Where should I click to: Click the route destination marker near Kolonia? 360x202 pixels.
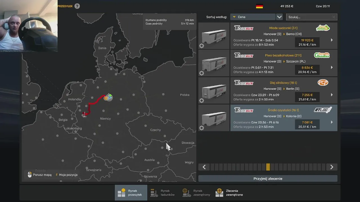84,114
